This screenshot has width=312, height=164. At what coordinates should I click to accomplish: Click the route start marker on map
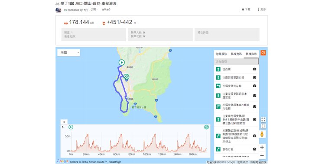tap(122, 62)
